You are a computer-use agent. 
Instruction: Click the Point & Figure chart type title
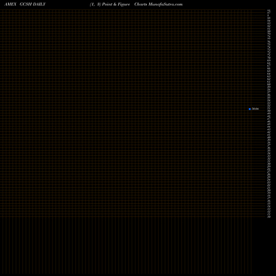(x=116, y=4)
